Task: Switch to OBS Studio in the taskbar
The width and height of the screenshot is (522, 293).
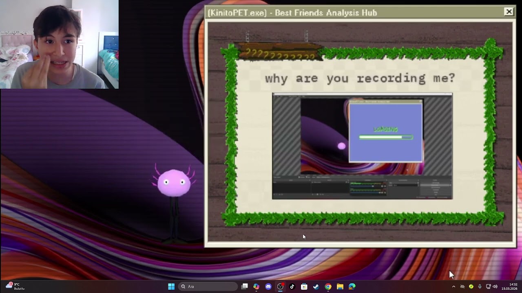Action: pyautogui.click(x=280, y=286)
